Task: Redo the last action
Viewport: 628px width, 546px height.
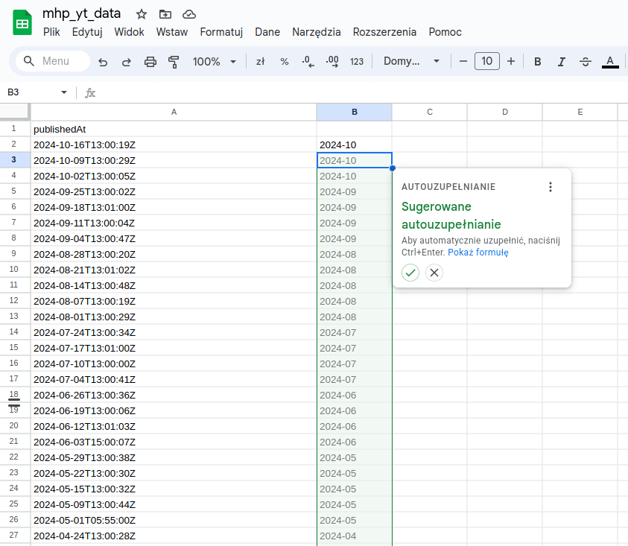Action: [x=125, y=61]
